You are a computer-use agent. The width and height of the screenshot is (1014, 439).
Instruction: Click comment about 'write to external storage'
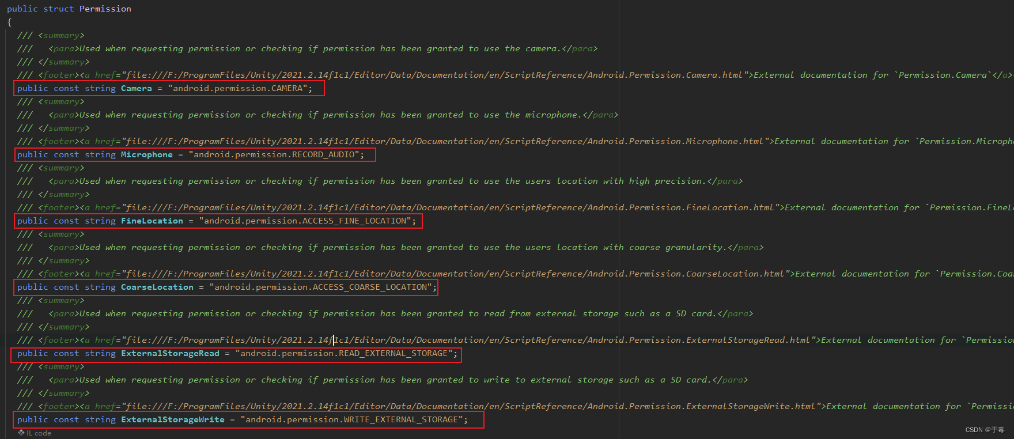(x=395, y=380)
